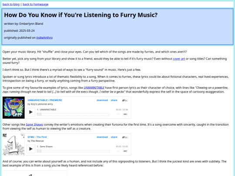Screen dimensions: 235x176
Task: Play the UNMARKETABLE track
Action: tap(31, 112)
